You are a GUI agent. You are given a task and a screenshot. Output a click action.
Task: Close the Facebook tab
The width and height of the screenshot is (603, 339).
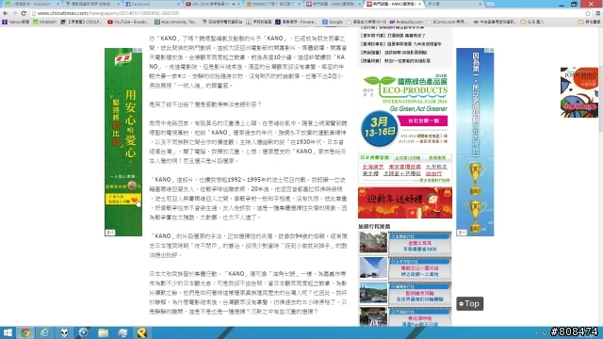coord(178,4)
